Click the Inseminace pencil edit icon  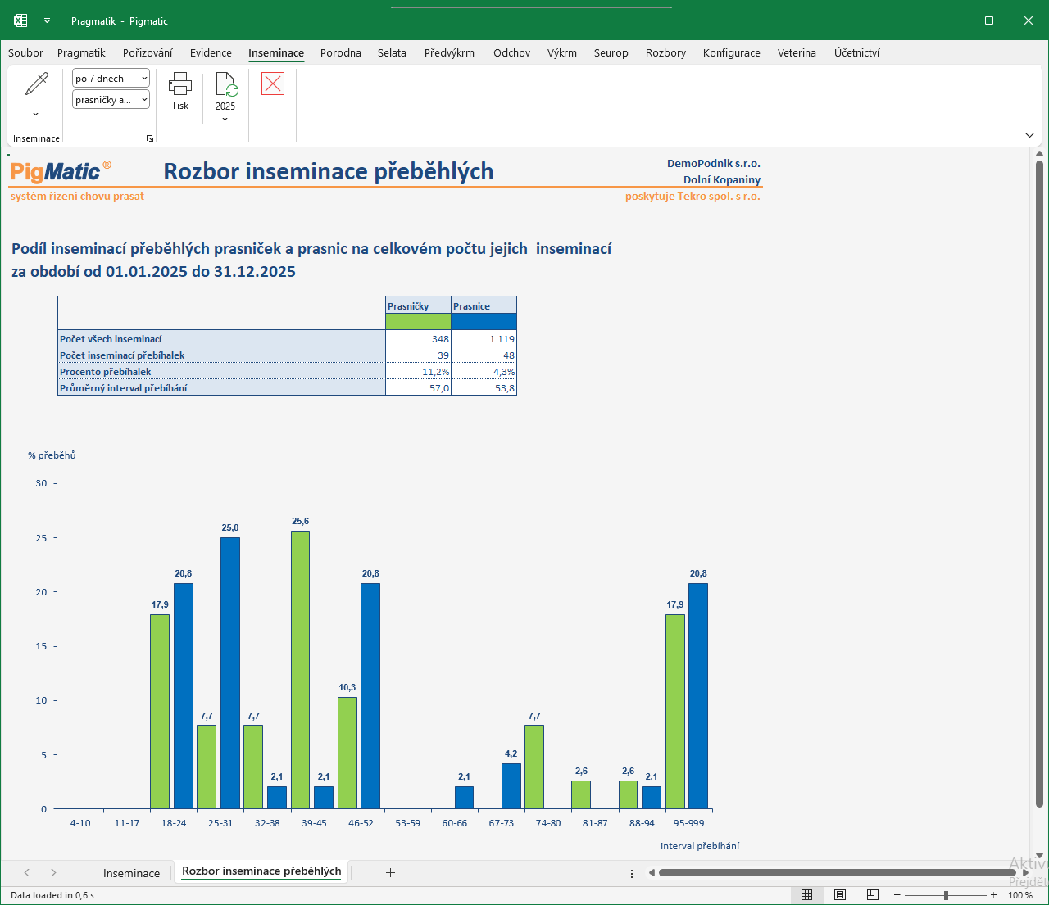37,84
